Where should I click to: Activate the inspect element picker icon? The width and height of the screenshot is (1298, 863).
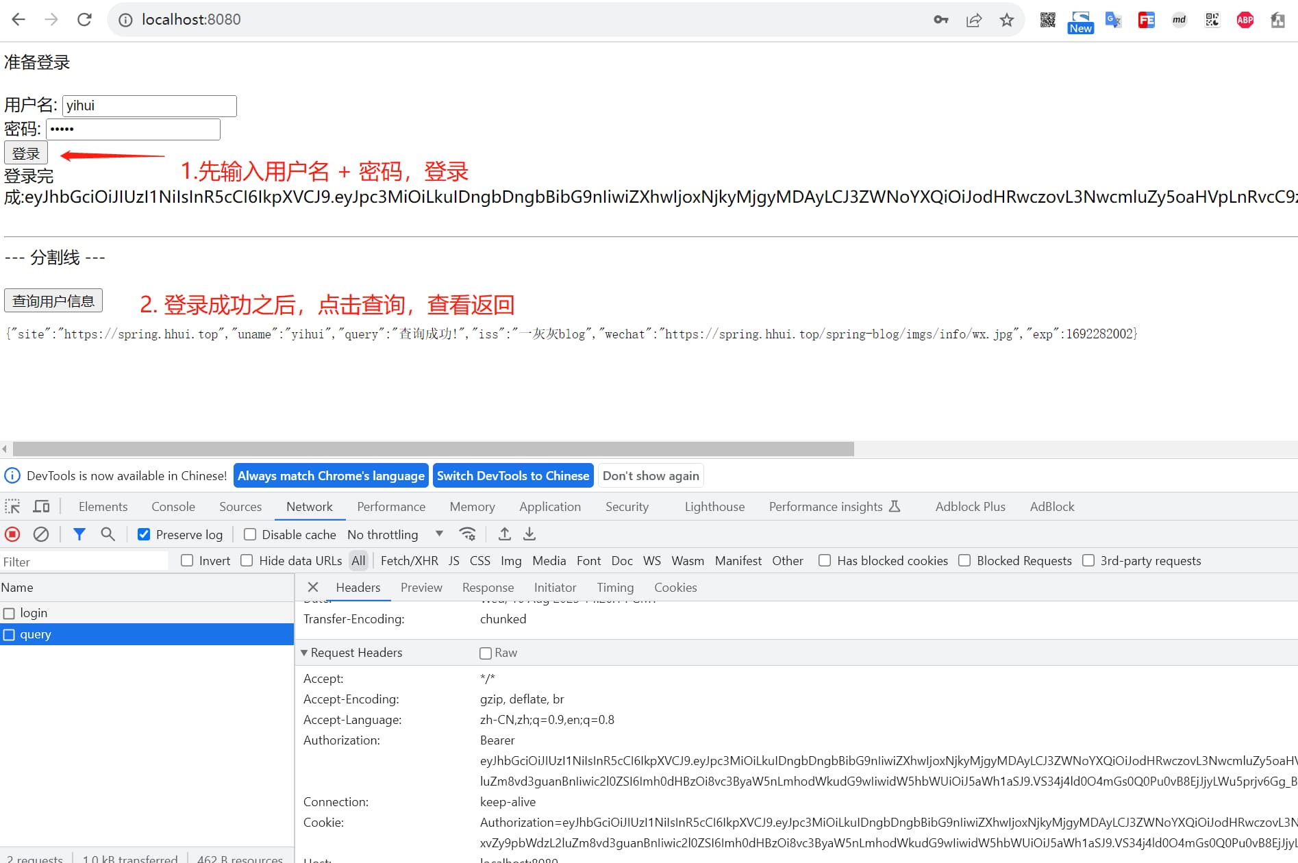(12, 507)
